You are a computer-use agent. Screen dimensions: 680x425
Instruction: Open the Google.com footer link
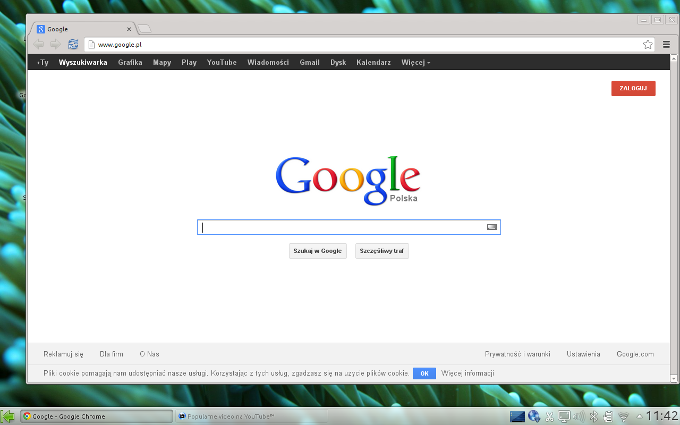tap(635, 354)
